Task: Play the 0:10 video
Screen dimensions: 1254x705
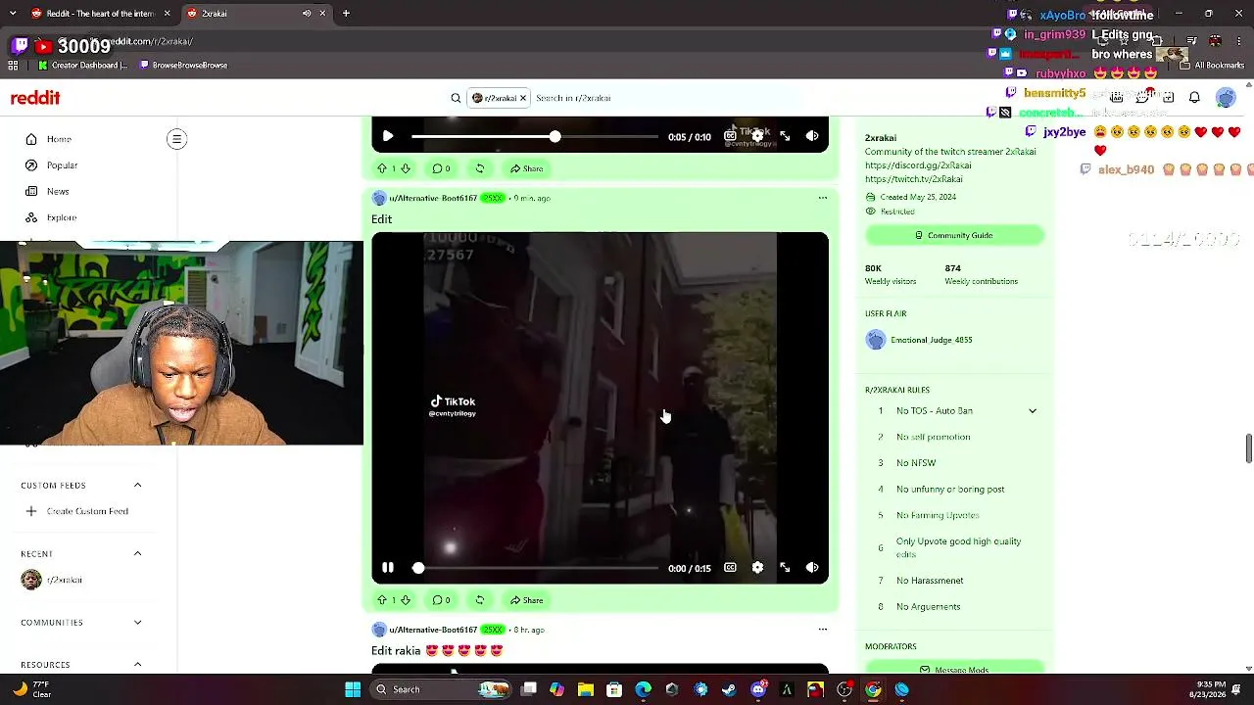Action: pos(388,136)
